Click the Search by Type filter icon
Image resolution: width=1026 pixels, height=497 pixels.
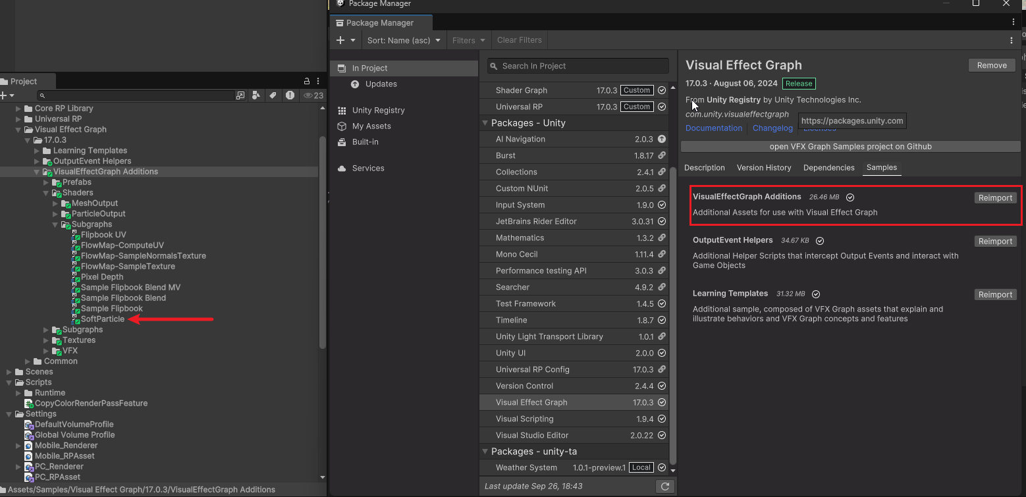tap(257, 95)
